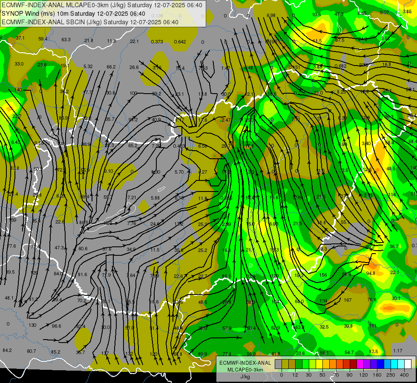Click the cyan swatch above label 250
The height and width of the screenshot is (383, 417).
tap(394, 364)
